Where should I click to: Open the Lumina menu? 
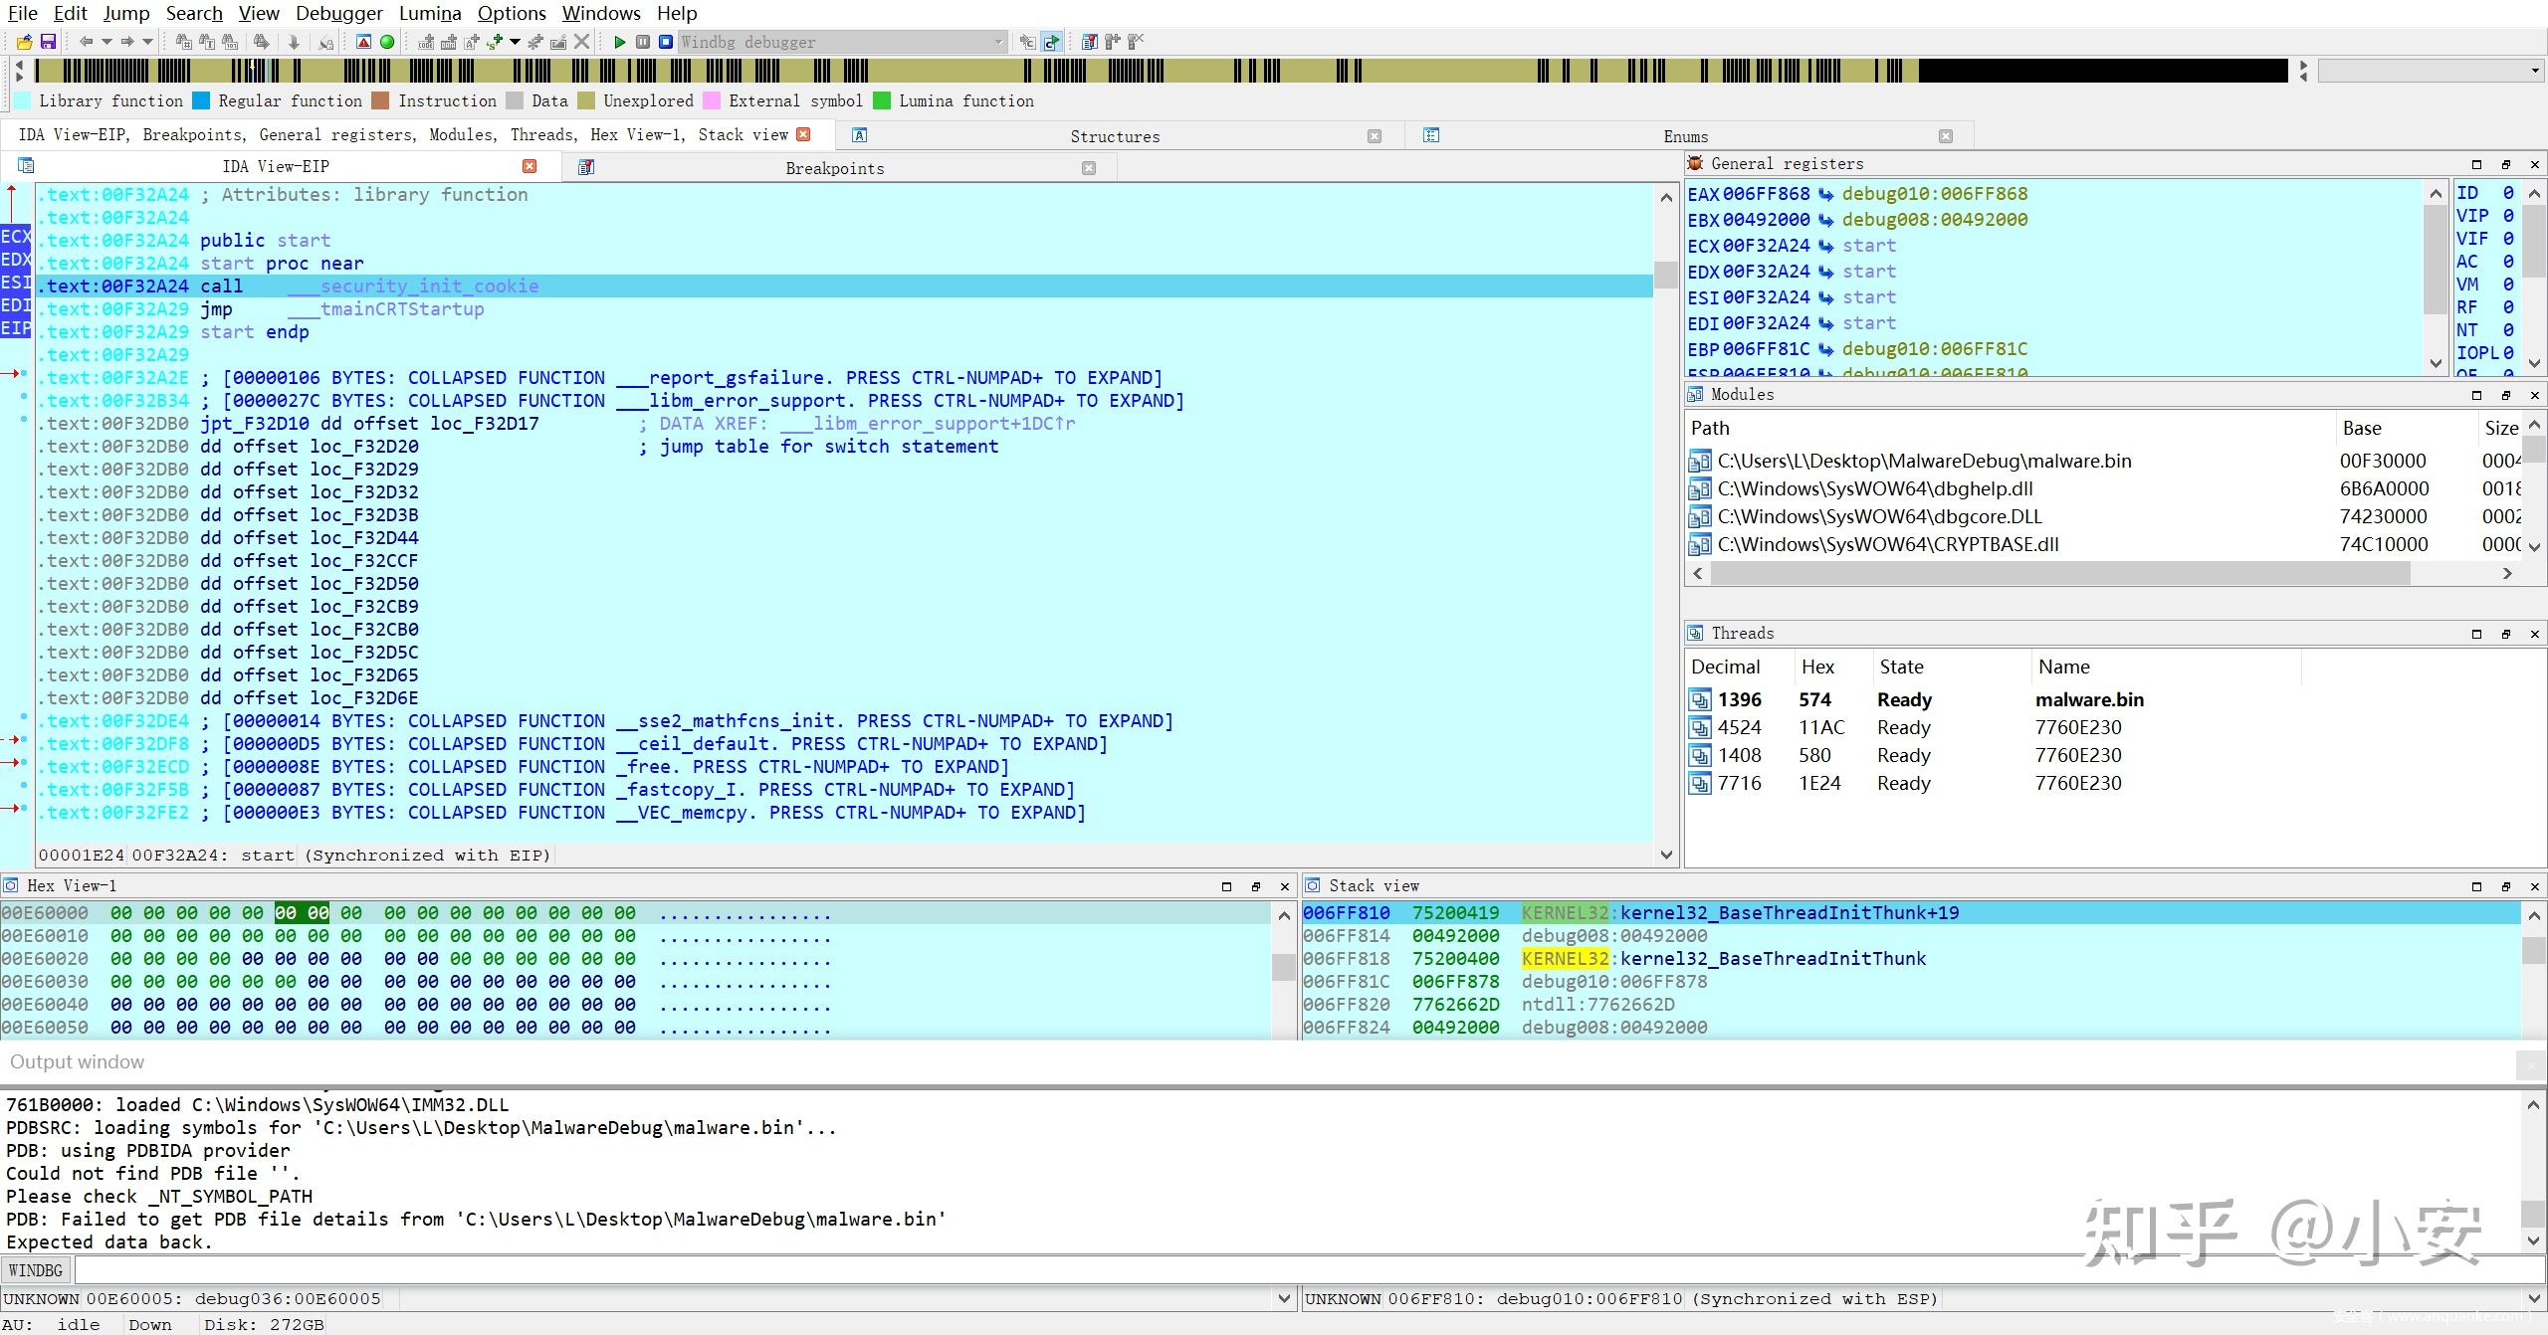[429, 13]
